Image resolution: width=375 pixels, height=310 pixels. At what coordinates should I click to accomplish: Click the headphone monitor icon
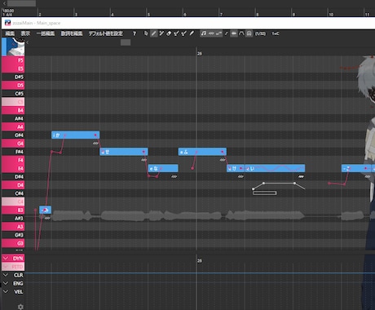[x=249, y=33]
